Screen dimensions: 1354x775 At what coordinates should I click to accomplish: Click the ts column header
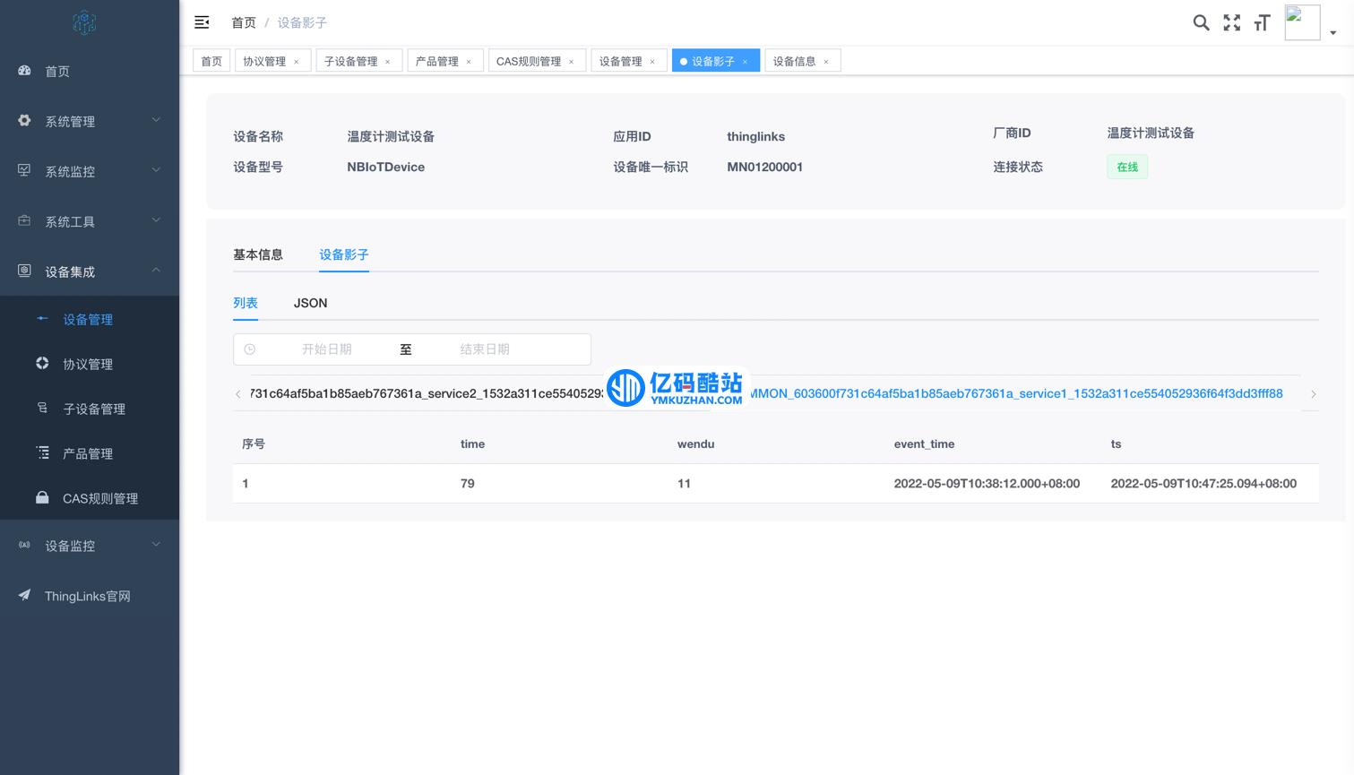pos(1116,443)
